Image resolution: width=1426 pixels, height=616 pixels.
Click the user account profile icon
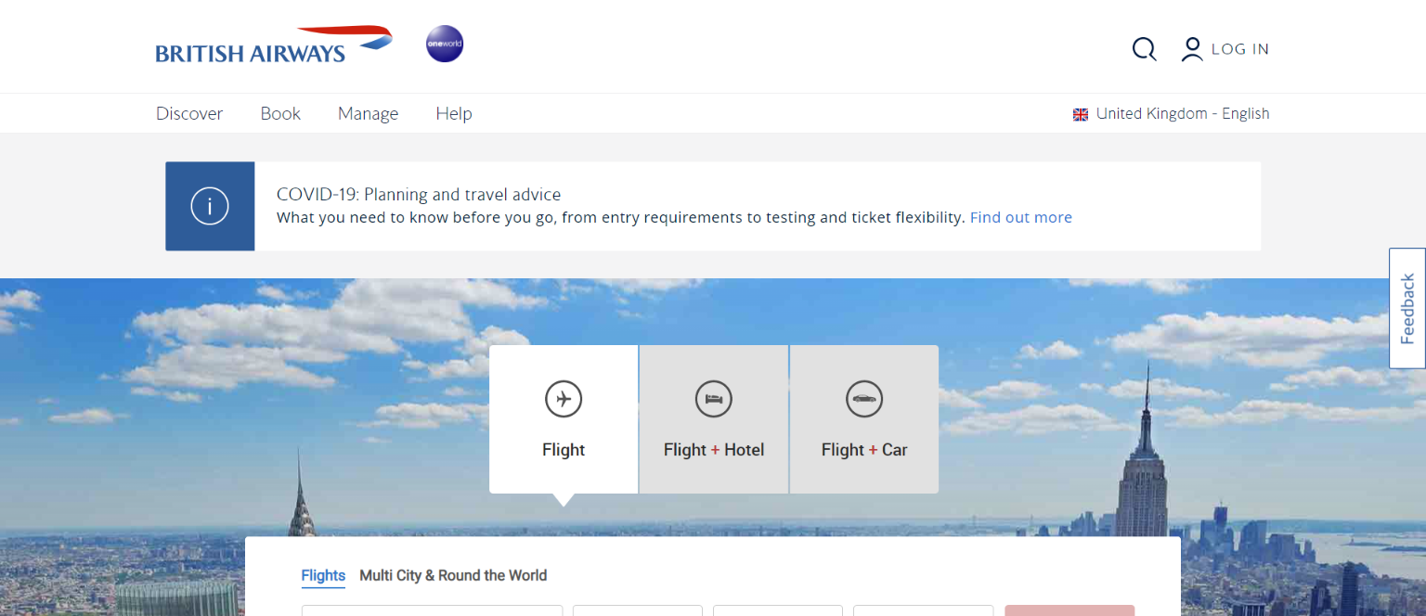tap(1192, 49)
